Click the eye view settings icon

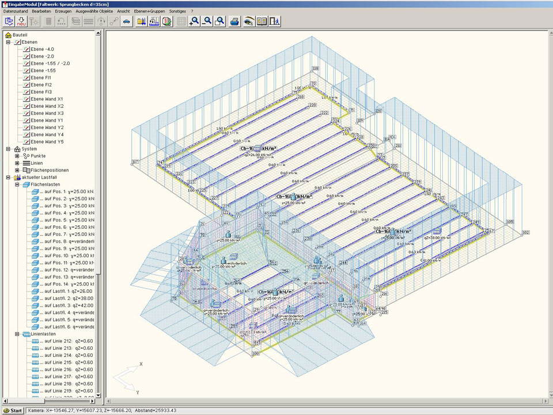(x=249, y=21)
